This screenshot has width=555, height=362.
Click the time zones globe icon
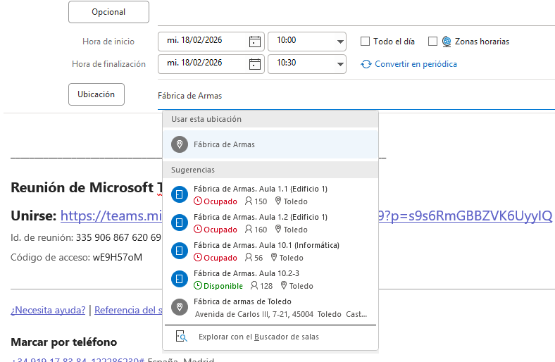pos(447,42)
